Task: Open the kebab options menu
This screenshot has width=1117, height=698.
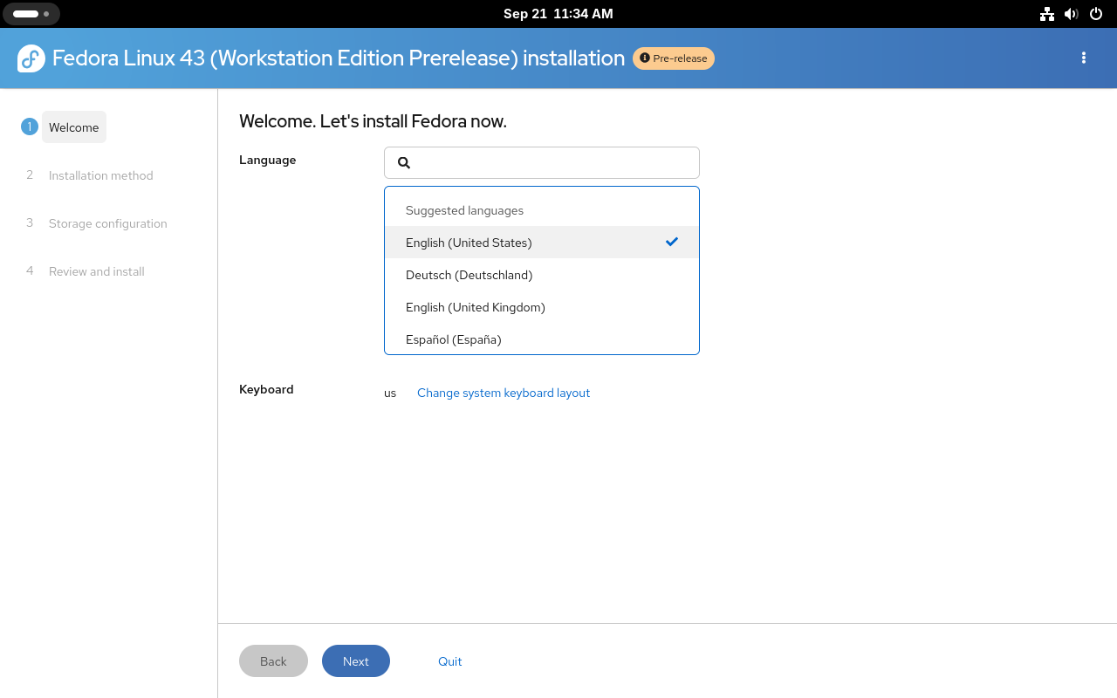Action: tap(1084, 58)
